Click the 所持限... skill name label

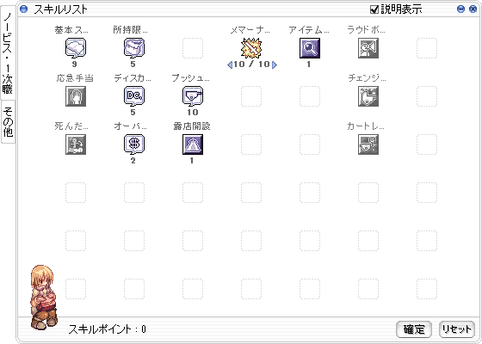130,30
